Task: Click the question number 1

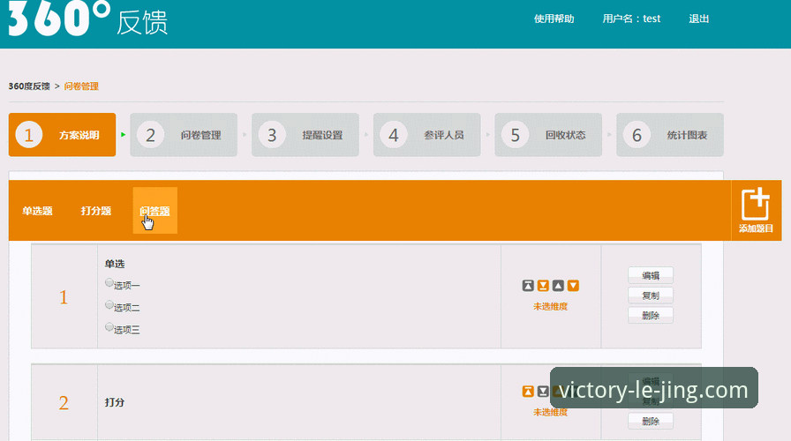Action: click(64, 297)
